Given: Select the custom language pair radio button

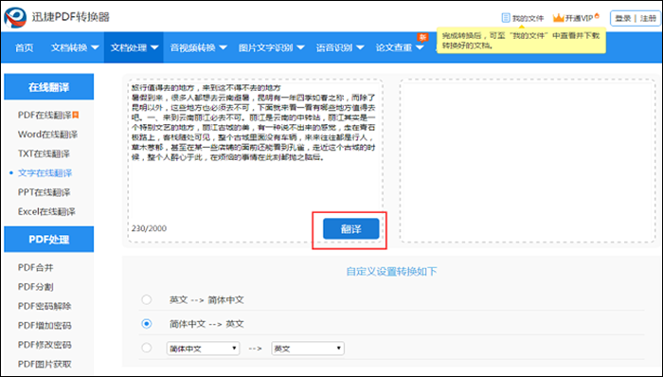Looking at the screenshot, I should point(146,348).
